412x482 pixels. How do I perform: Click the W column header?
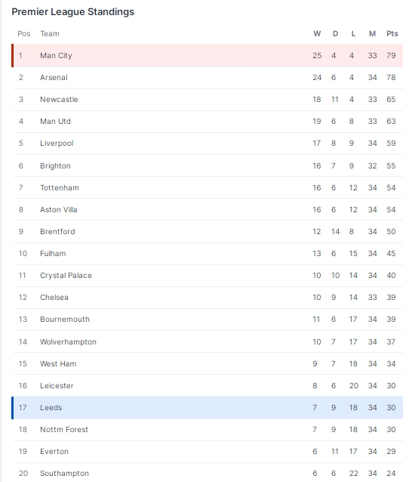point(317,34)
